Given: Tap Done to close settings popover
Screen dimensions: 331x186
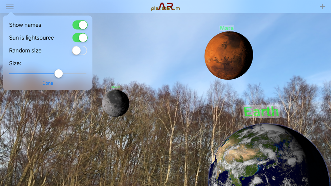Looking at the screenshot, I should [x=48, y=83].
